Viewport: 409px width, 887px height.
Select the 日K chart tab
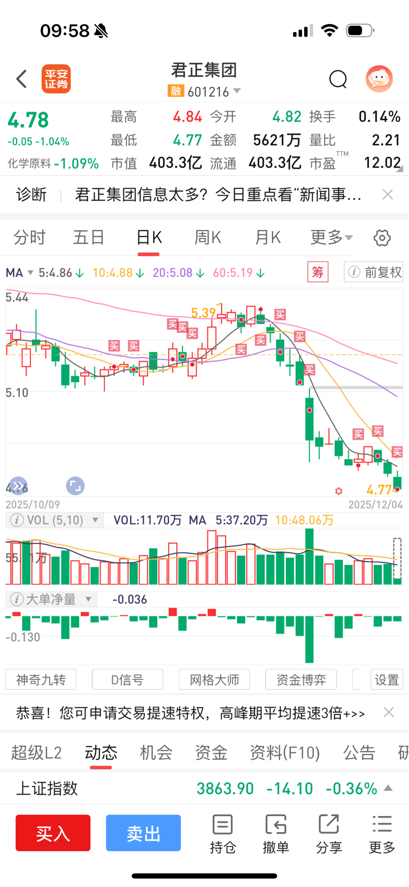(149, 237)
